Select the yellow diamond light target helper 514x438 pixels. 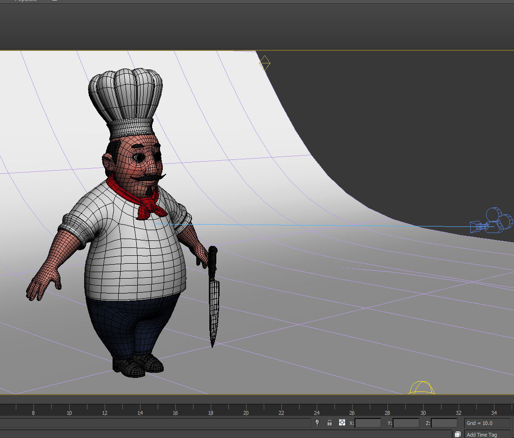265,63
